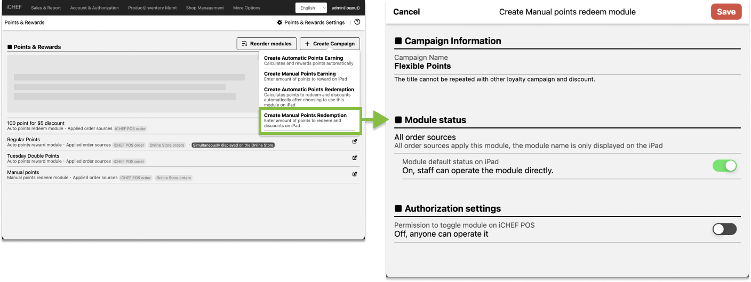Image resolution: width=751 pixels, height=282 pixels.
Task: Click the iCHEF logo
Action: pyautogui.click(x=14, y=7)
